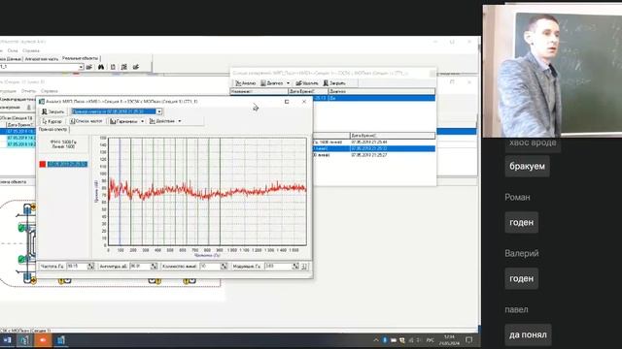This screenshot has height=349, width=622.
Task: Click the orange recorder app taskbar icon
Action: point(43,340)
